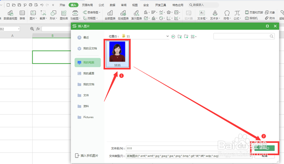Click the search magnifier in dialog search box

tap(271, 36)
